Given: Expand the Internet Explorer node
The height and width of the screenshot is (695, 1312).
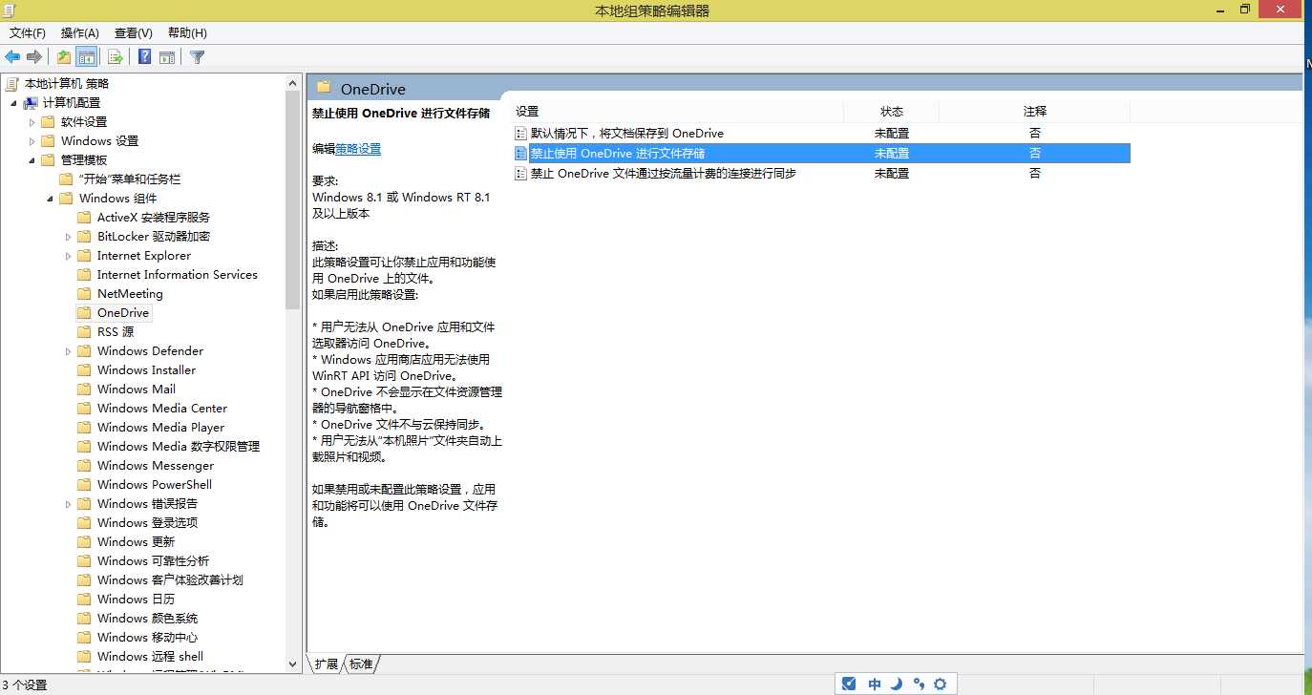Looking at the screenshot, I should point(68,256).
